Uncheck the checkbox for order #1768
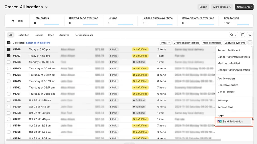 click(x=9, y=49)
